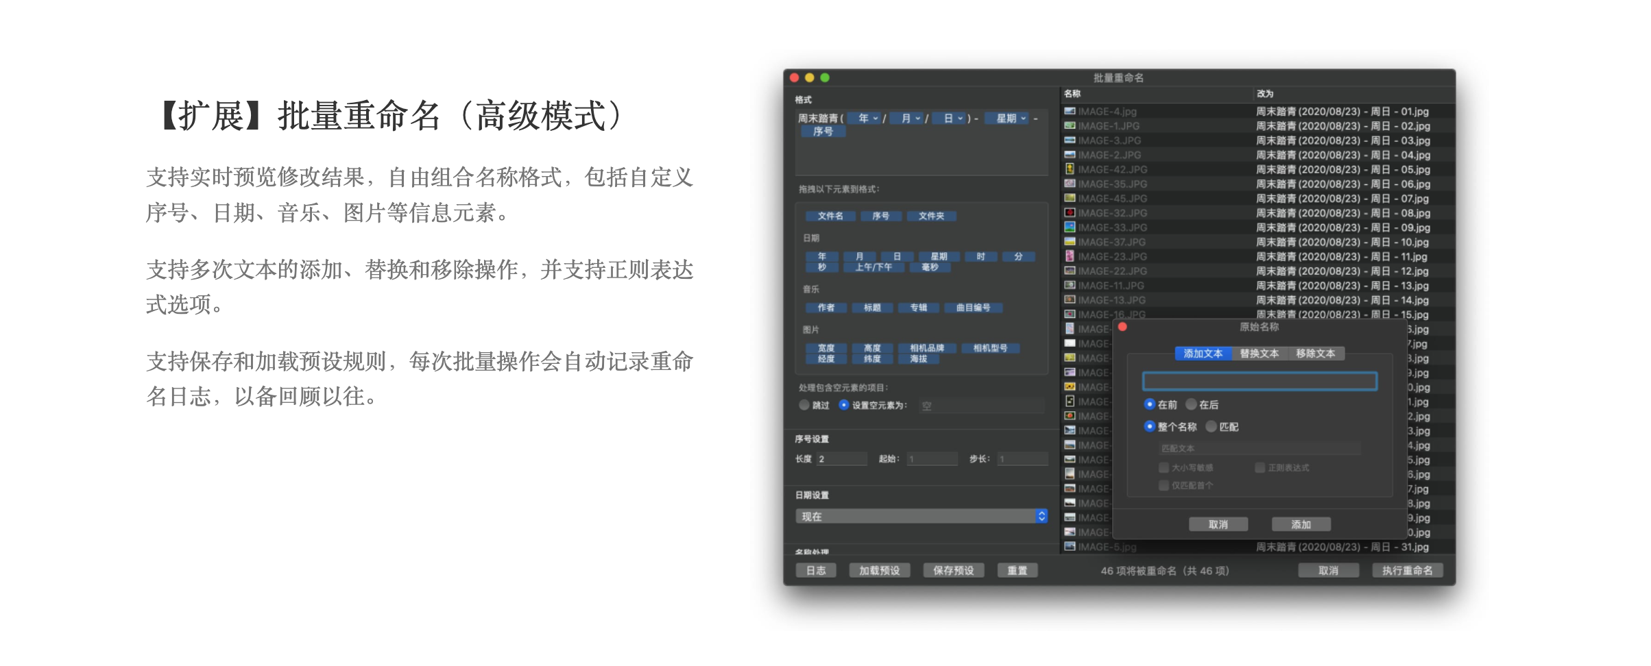
Task: Click the IMAGE-32.JPG thumbnail icon
Action: (x=1069, y=212)
